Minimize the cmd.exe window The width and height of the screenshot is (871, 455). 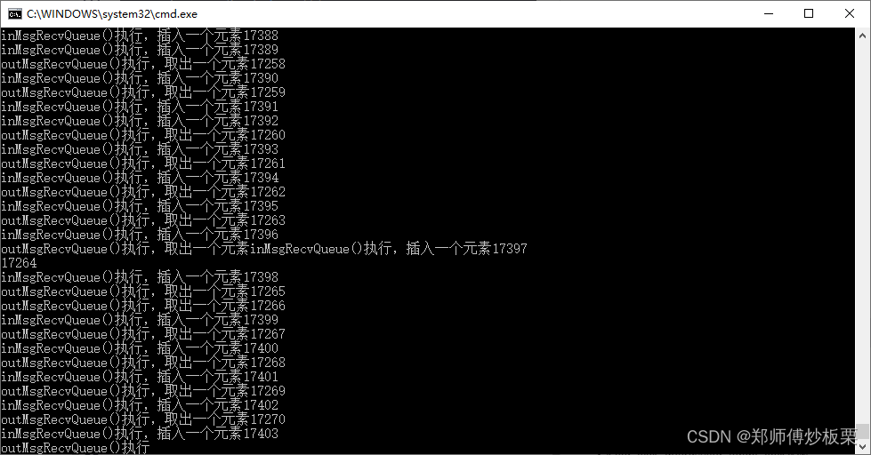[769, 14]
